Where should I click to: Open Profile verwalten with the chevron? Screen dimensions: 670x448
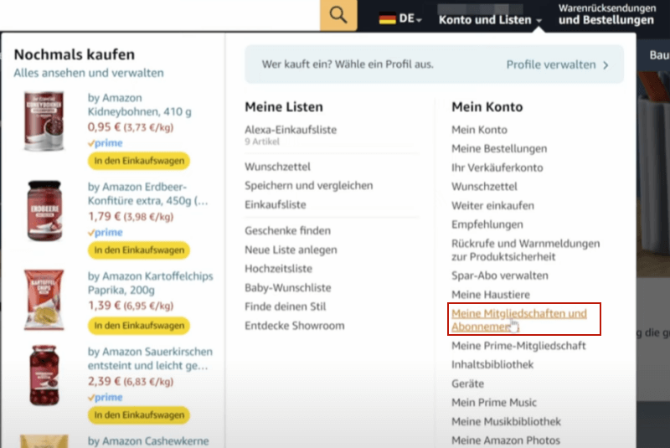(558, 64)
